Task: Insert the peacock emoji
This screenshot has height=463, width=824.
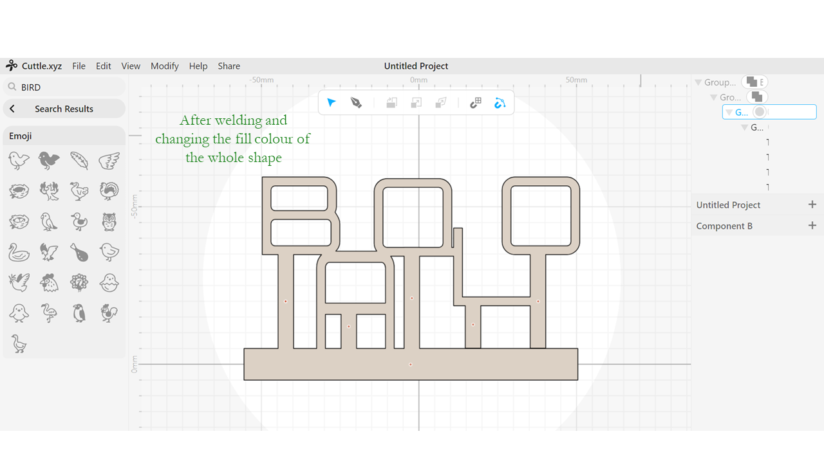Action: [x=79, y=282]
